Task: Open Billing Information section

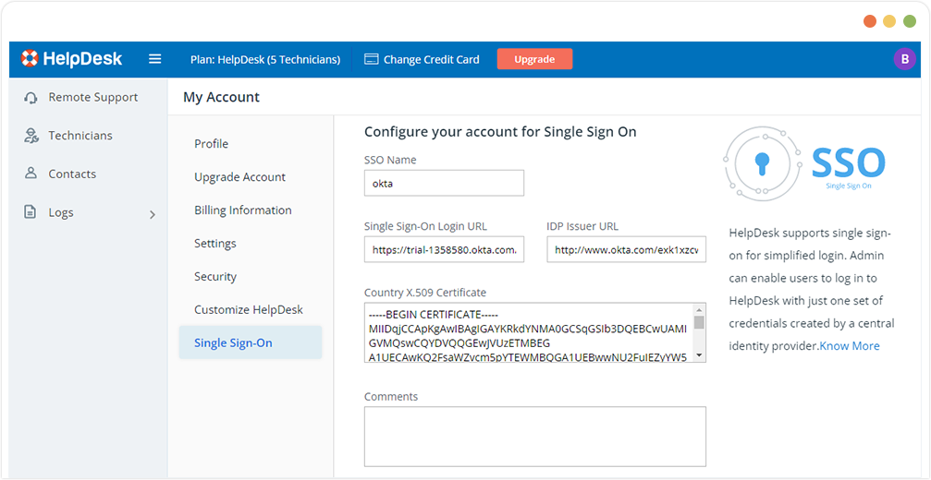Action: [x=242, y=210]
